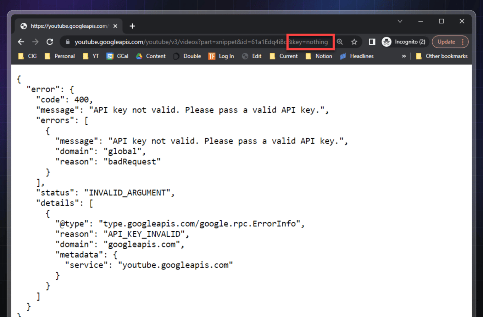483x317 pixels.
Task: Click the padlock icon in the address bar
Action: (67, 42)
